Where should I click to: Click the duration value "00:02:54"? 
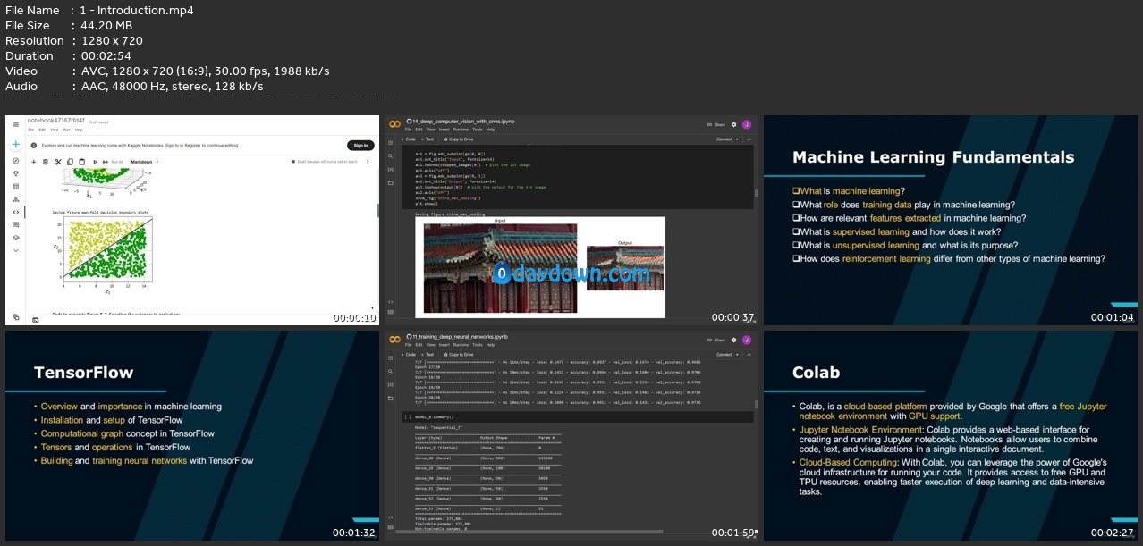coord(106,55)
